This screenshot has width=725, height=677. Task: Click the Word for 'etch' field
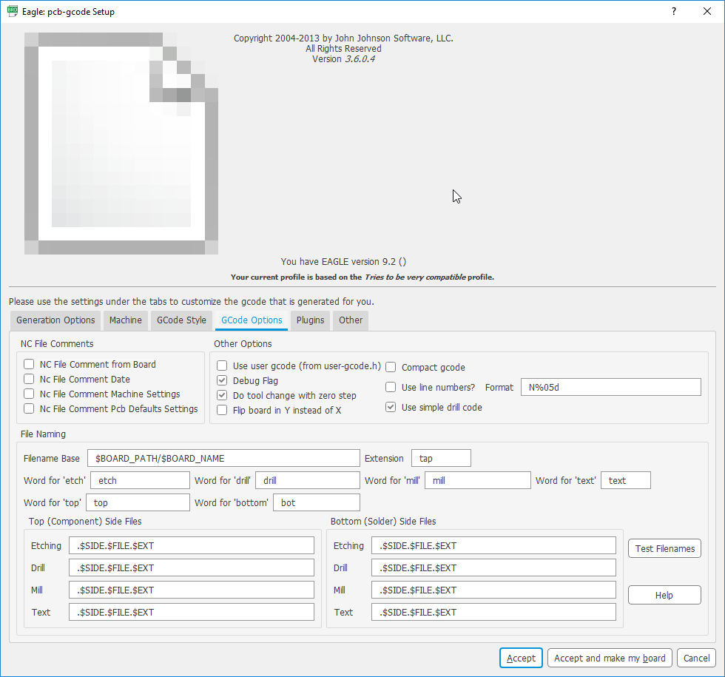(x=140, y=480)
